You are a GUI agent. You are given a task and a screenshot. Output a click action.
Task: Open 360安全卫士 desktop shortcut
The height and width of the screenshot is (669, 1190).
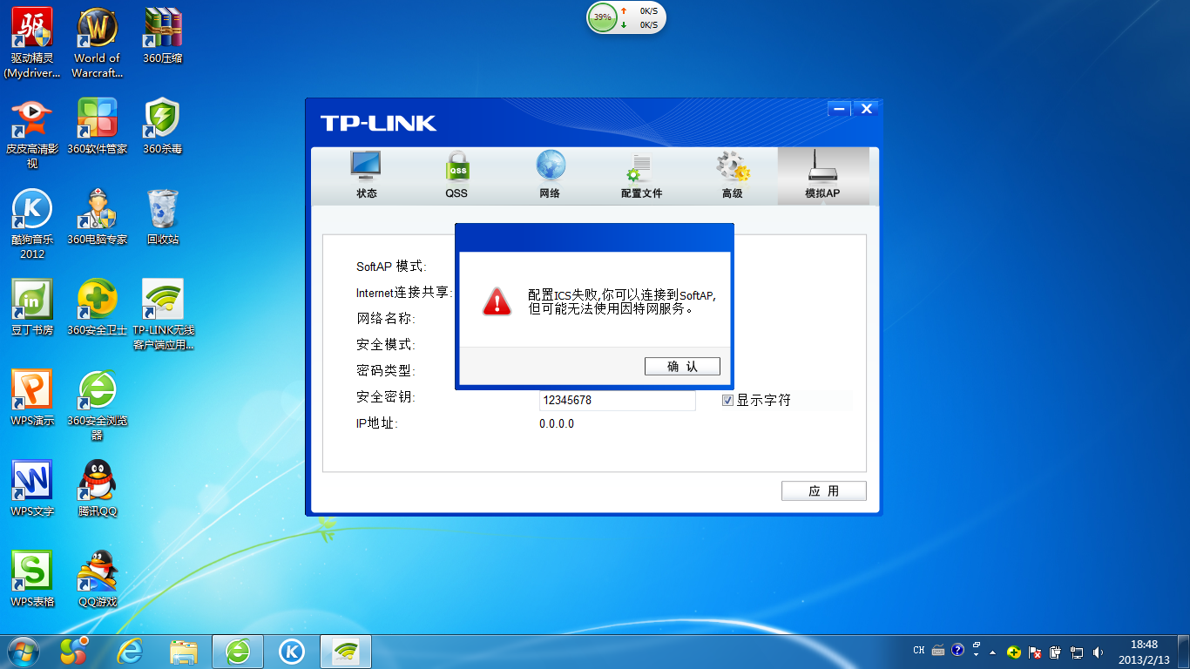(97, 307)
